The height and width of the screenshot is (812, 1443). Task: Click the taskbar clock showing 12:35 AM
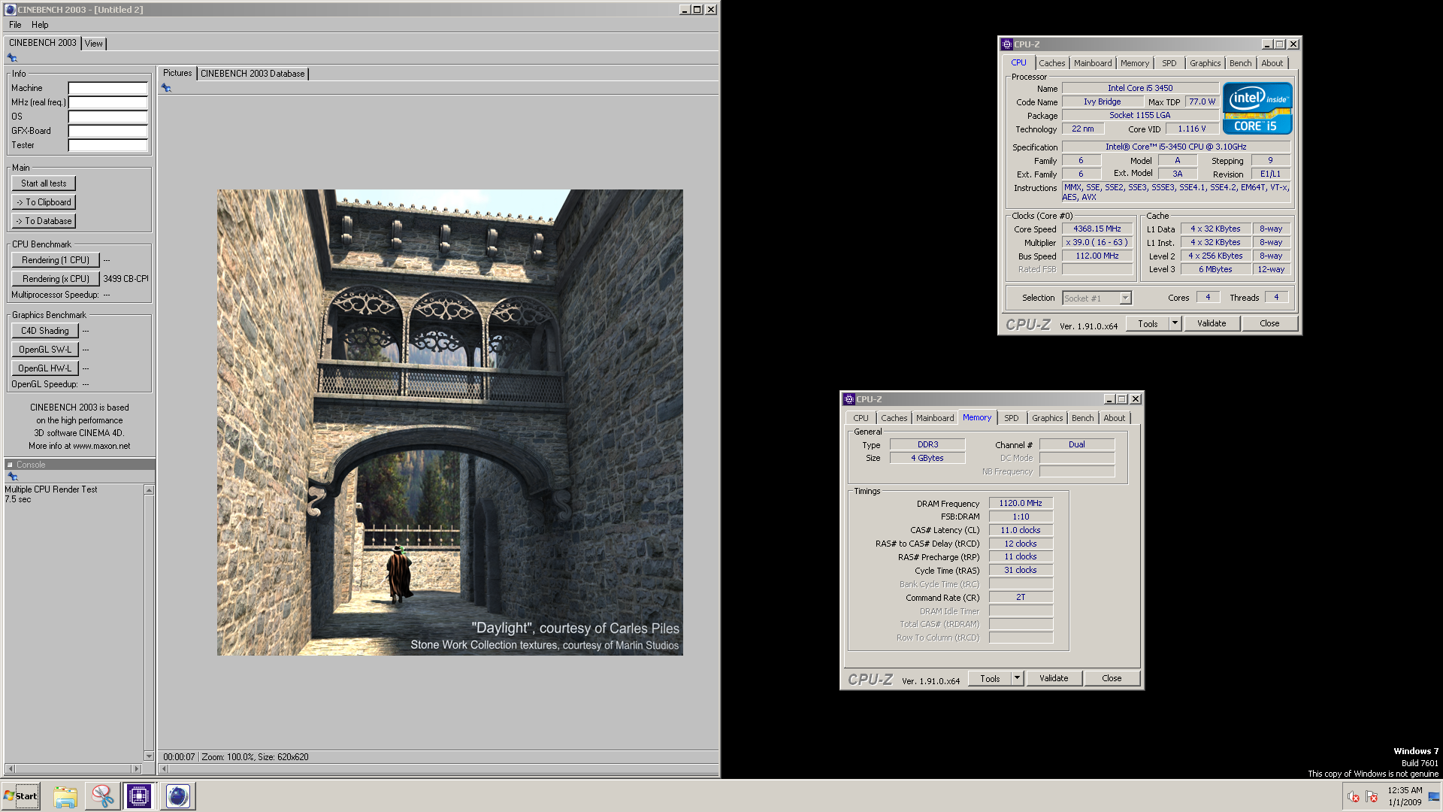[1405, 796]
